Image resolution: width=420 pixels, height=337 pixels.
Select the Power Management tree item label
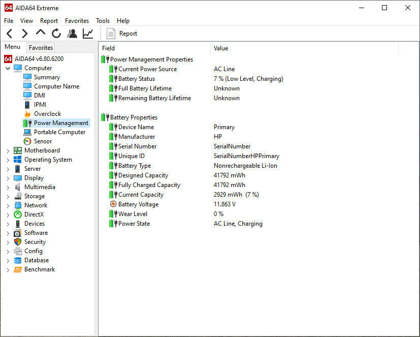point(61,123)
